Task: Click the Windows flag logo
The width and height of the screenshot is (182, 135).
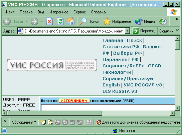Action: tap(174, 12)
